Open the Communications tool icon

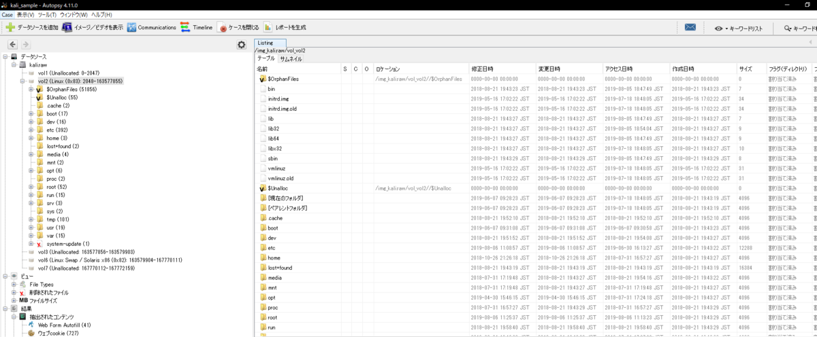pos(131,28)
